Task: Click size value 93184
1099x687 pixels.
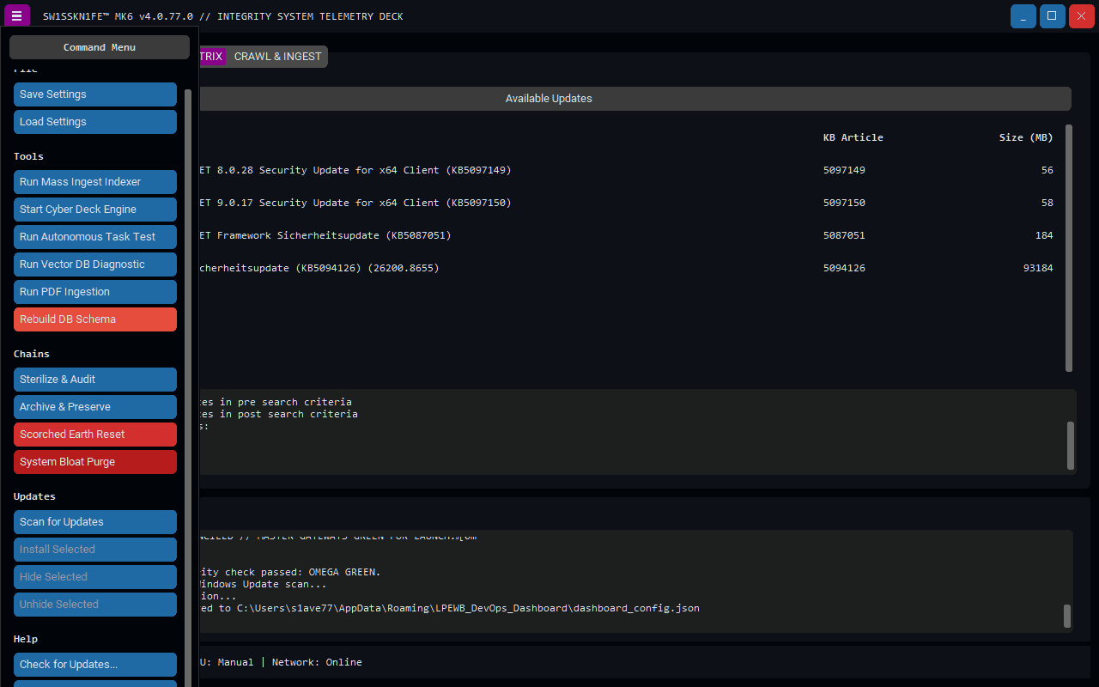Action: 1038,268
